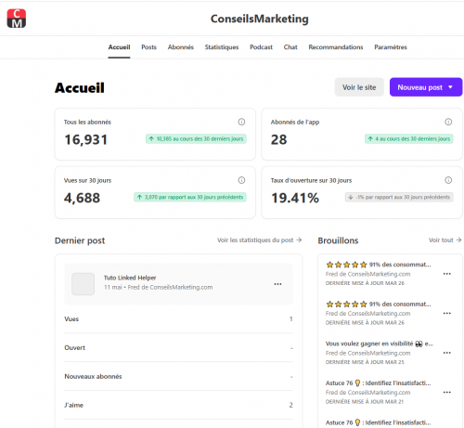Click the -1% par rapport aux 30 jours badge

[399, 197]
